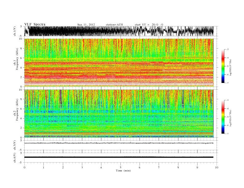244x188 pixels.
Task: Click the 'VLF Spectra' title text
Action: (35, 24)
